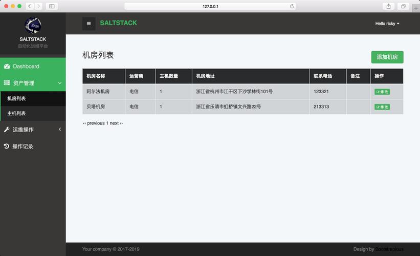The width and height of the screenshot is (420, 256).
Task: Click the SALTSTACK sidebar title text
Action: click(x=33, y=39)
